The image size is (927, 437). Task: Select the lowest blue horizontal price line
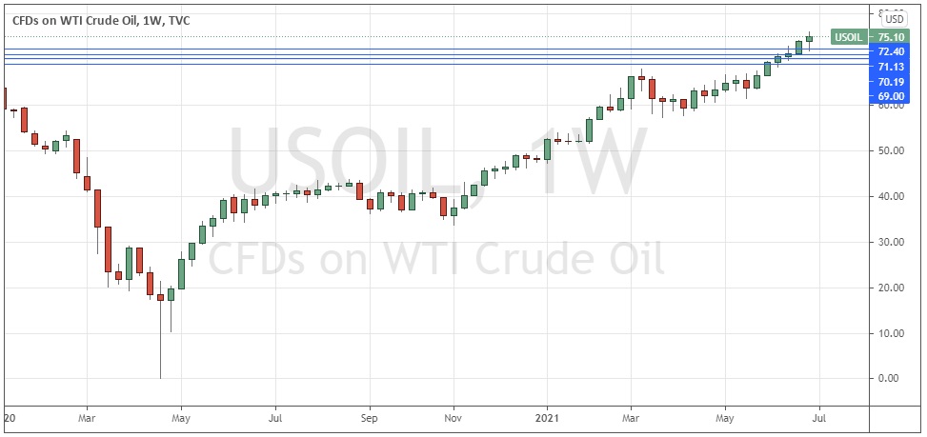click(x=436, y=65)
